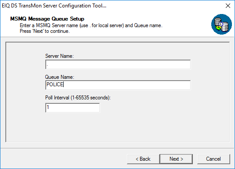Click the MSMQ database queue icon
Screen dimensions: 235x169
[221, 25]
